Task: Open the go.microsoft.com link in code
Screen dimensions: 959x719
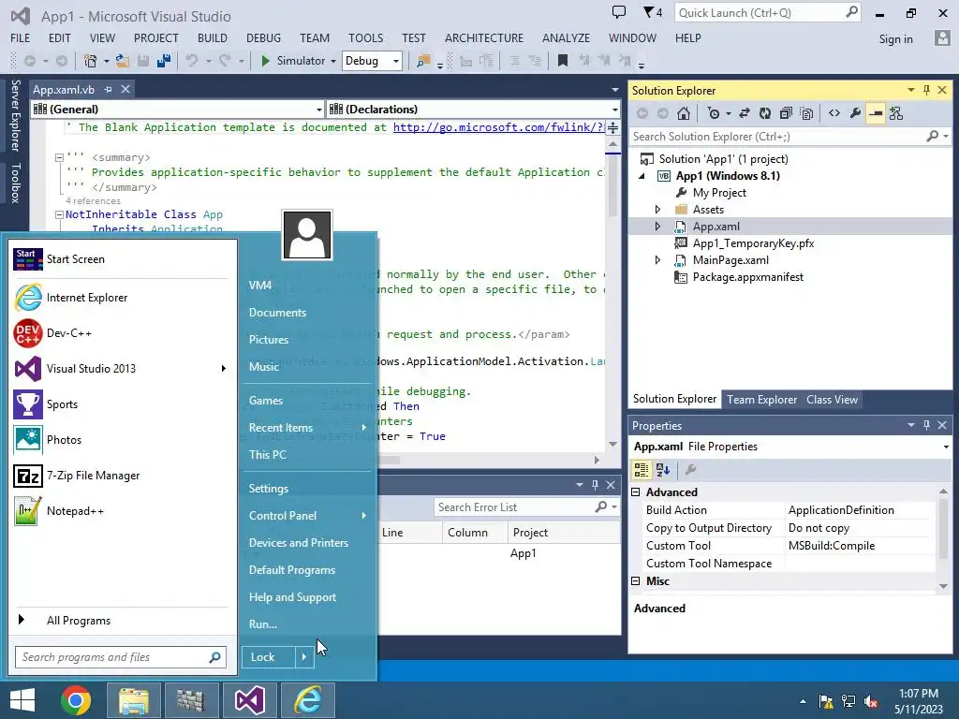Action: (x=498, y=127)
